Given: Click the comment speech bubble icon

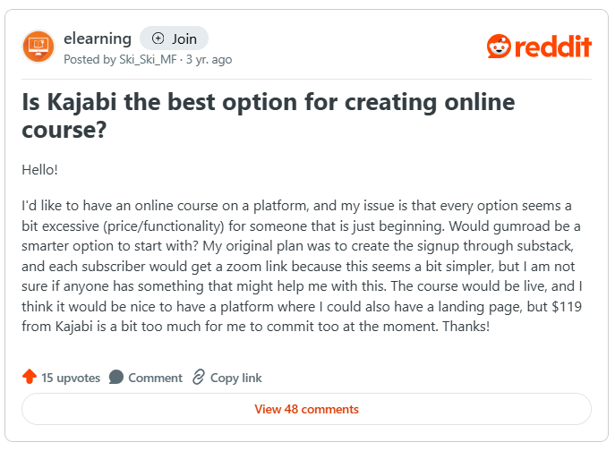Looking at the screenshot, I should [116, 378].
